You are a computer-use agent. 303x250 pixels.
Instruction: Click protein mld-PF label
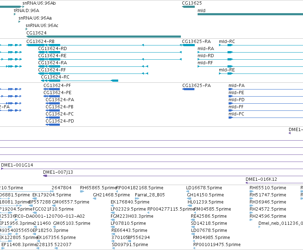click(x=236, y=107)
